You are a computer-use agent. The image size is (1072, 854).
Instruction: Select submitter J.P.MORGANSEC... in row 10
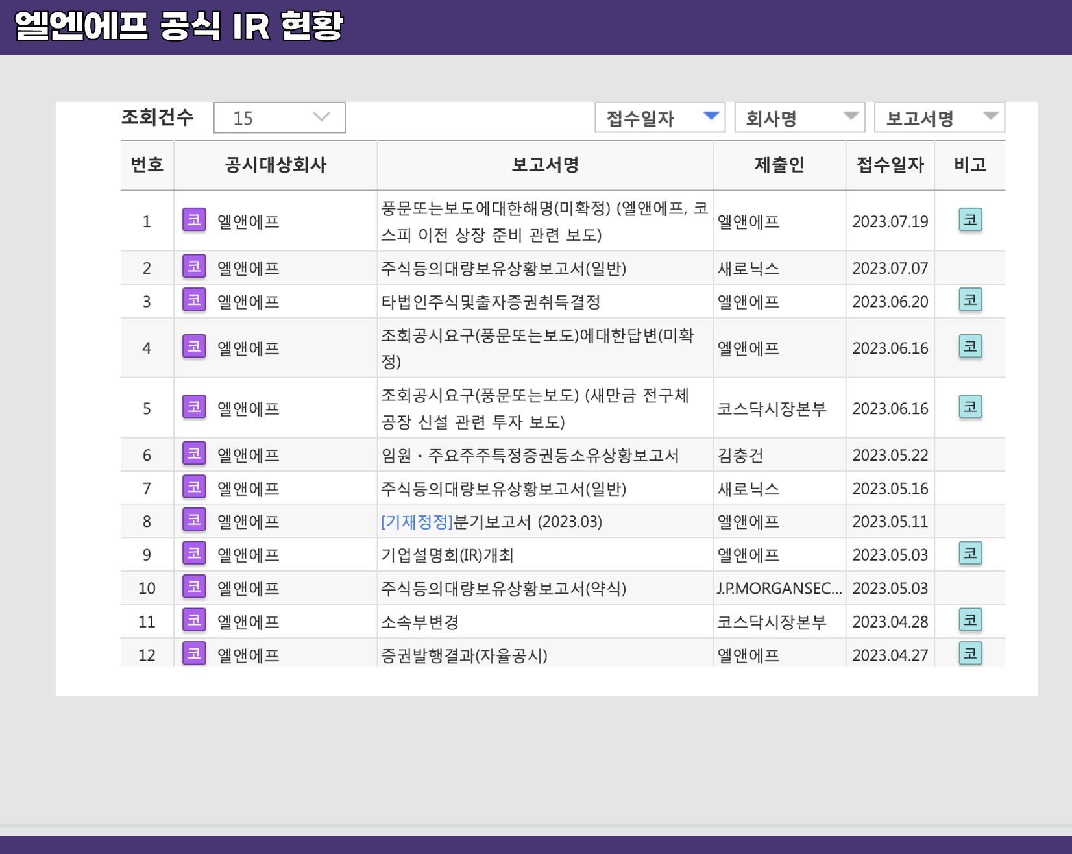pos(779,589)
